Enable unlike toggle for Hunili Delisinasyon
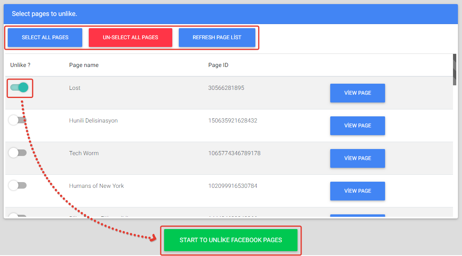Image resolution: width=462 pixels, height=256 pixels. (18, 120)
